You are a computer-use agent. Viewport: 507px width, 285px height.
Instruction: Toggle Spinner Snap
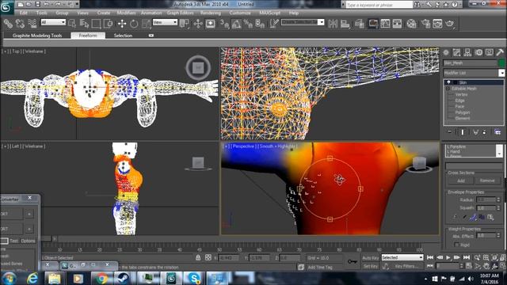260,24
